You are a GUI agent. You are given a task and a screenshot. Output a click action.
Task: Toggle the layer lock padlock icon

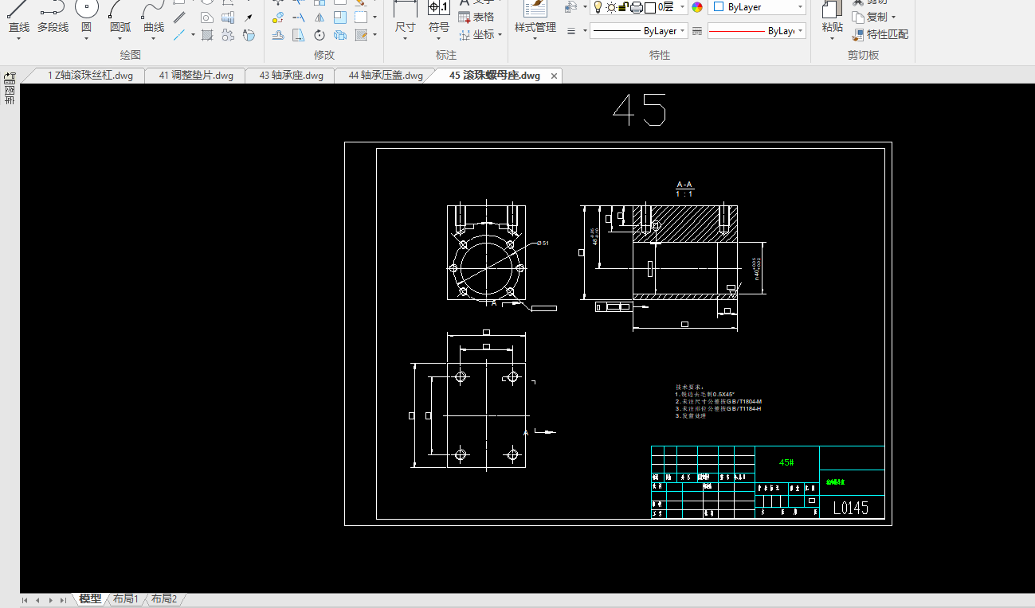point(624,7)
